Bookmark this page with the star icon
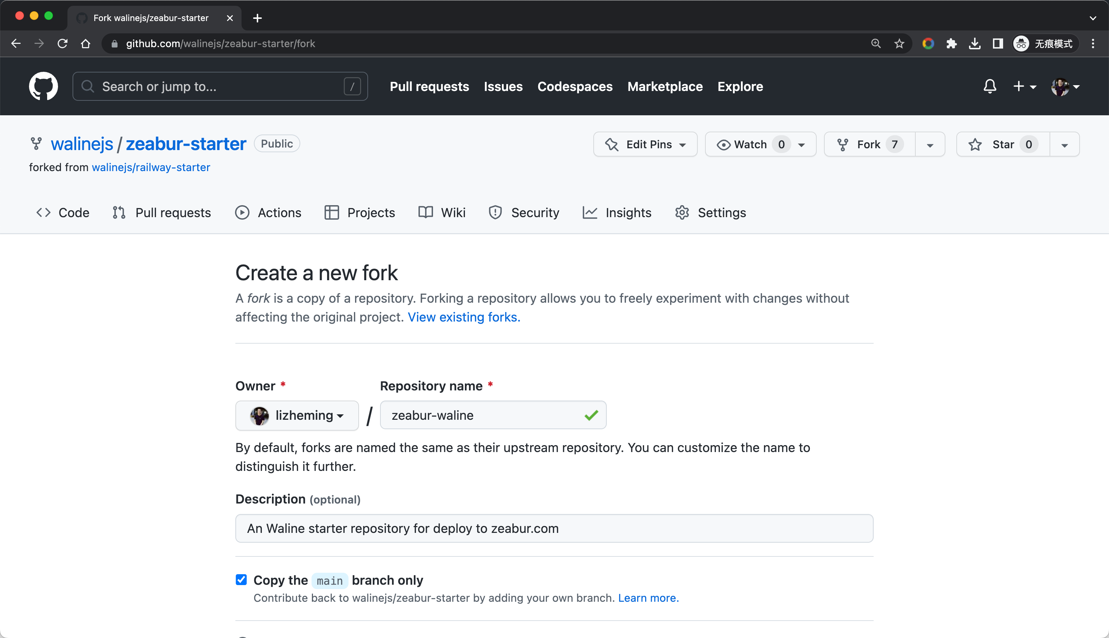The height and width of the screenshot is (638, 1109). click(899, 44)
